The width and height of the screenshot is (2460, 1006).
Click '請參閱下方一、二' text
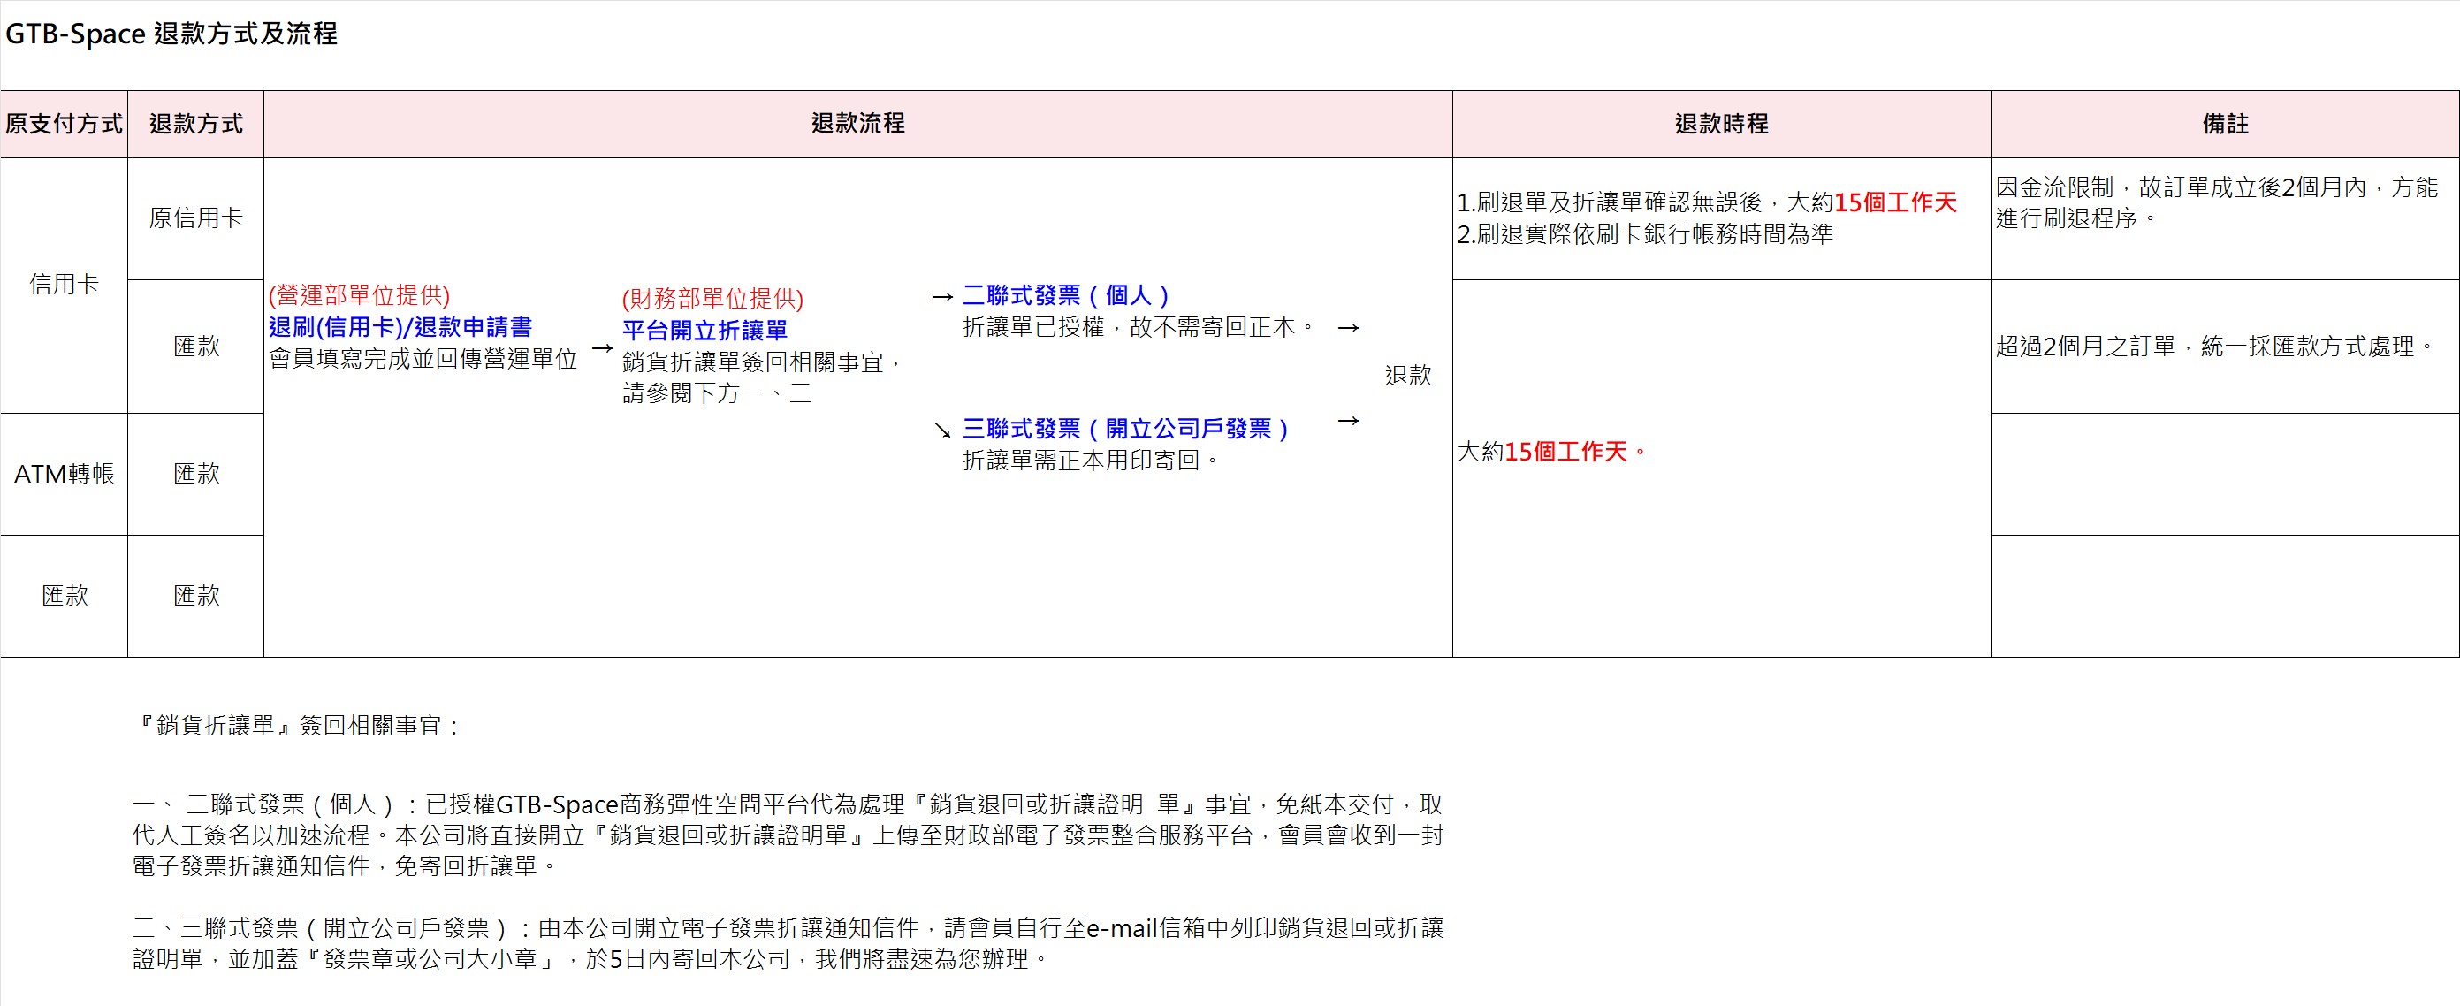tap(717, 393)
